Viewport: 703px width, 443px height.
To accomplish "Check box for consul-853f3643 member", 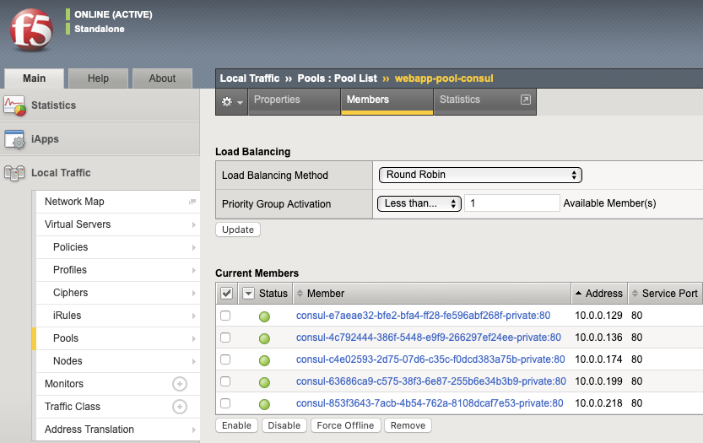I will pyautogui.click(x=225, y=403).
